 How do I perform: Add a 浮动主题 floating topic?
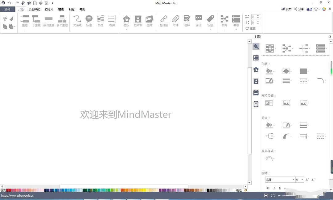point(49,21)
